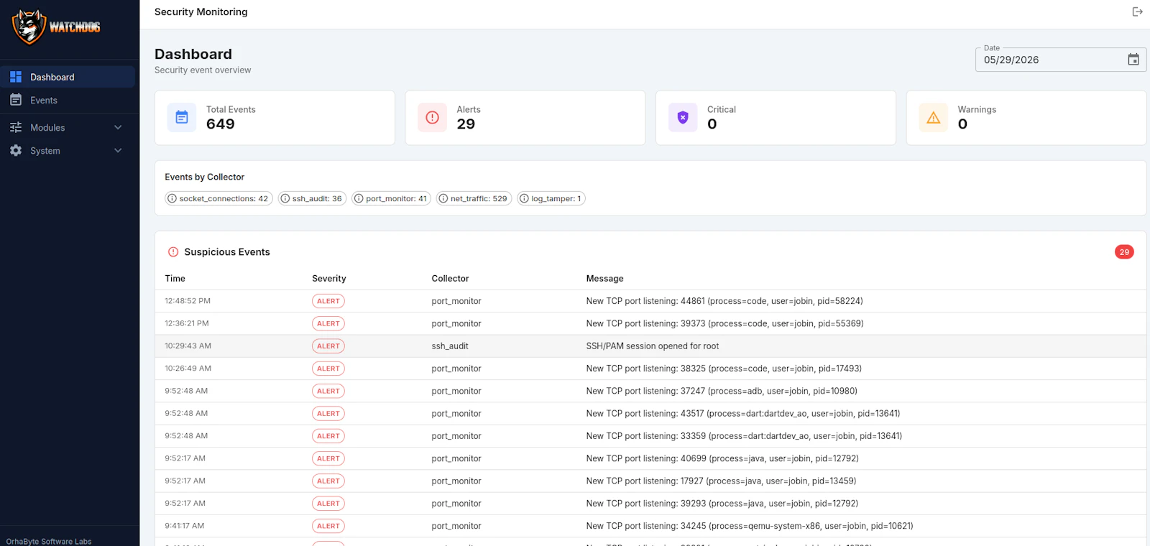Click the Message column header
This screenshot has width=1150, height=546.
pos(604,279)
